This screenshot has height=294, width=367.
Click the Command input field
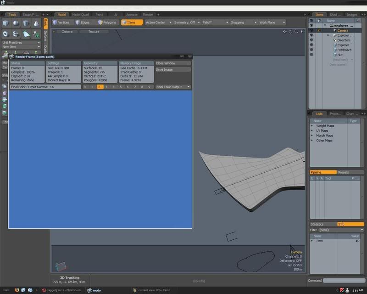pos(344,281)
